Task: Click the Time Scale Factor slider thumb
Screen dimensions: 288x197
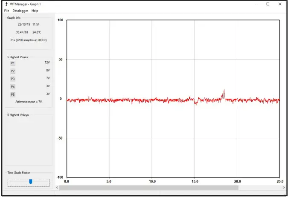Action: pyautogui.click(x=31, y=182)
